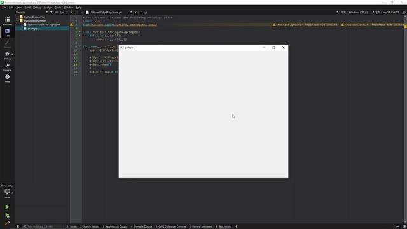Open the General Messages pane
The width and height of the screenshot is (407, 229).
[201, 226]
